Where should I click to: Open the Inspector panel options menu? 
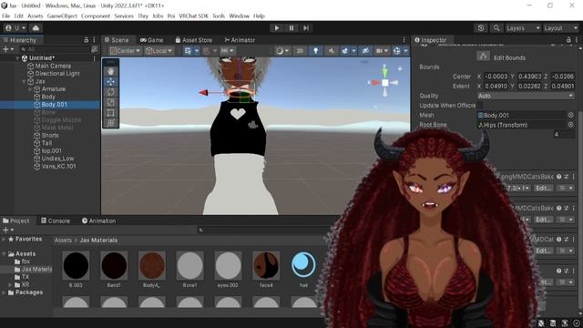click(x=577, y=40)
